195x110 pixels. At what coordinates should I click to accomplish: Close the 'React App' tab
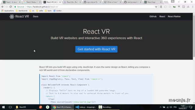pyautogui.click(x=161, y=2)
